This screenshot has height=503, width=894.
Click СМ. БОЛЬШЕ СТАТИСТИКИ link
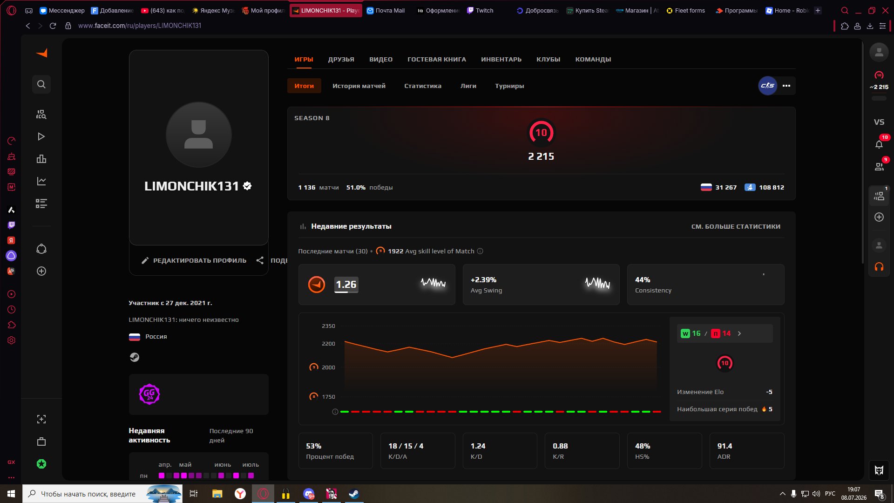736,226
